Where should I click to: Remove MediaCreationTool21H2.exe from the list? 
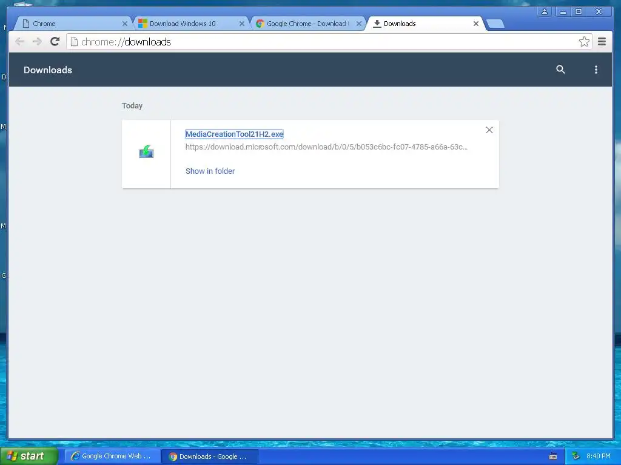[x=489, y=130]
